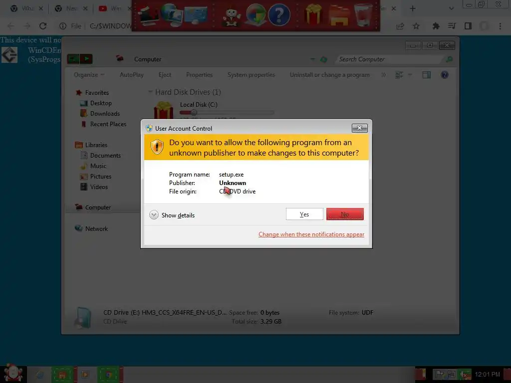Open the Chrome three-dot menu
Image resolution: width=511 pixels, height=383 pixels.
point(500,26)
